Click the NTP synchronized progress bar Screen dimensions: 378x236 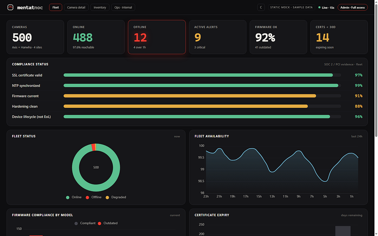pos(202,85)
